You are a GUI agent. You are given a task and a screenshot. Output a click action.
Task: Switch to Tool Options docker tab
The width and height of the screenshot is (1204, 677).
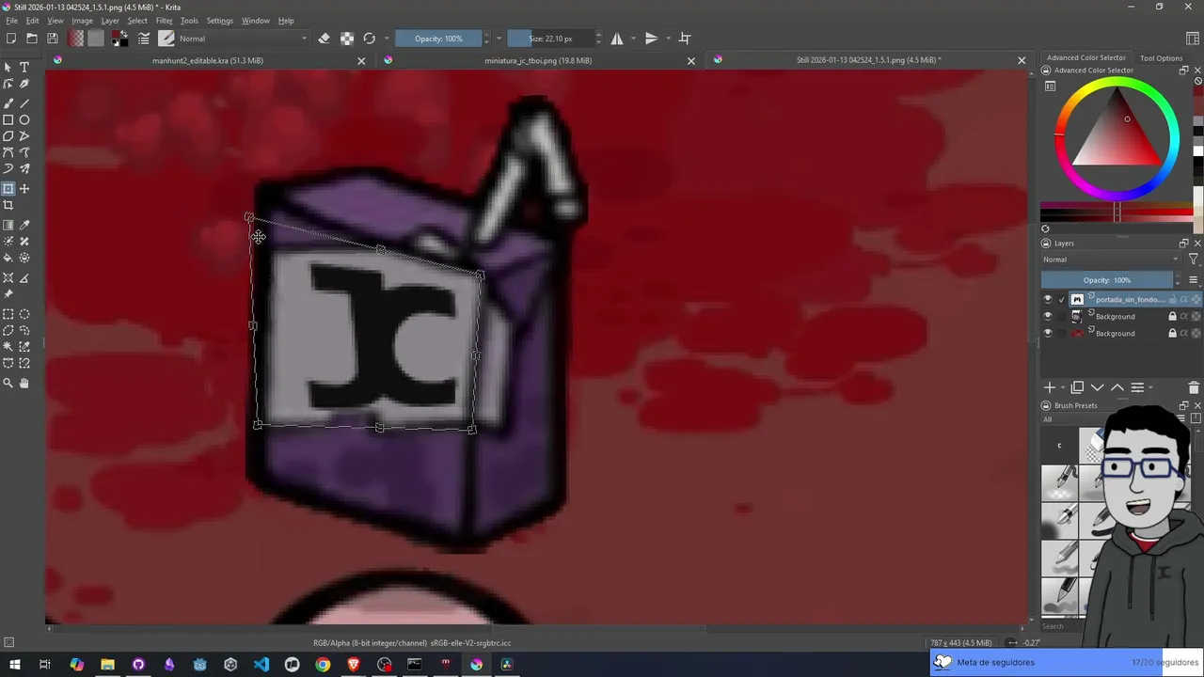click(1161, 58)
